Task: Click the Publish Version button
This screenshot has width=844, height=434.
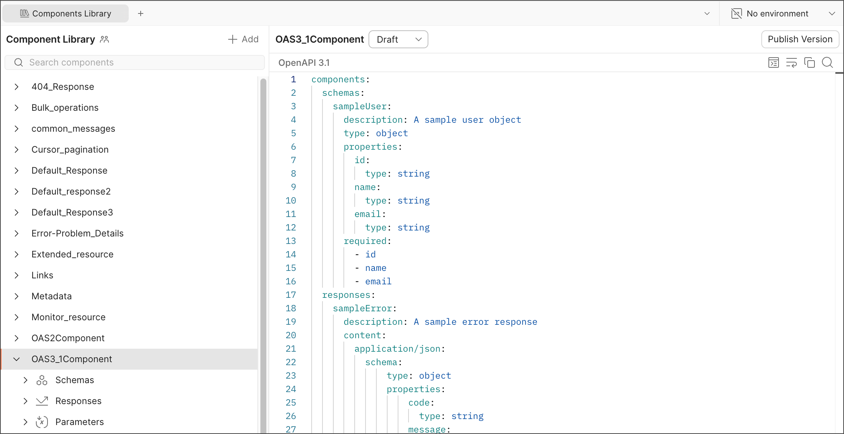Action: pos(800,39)
